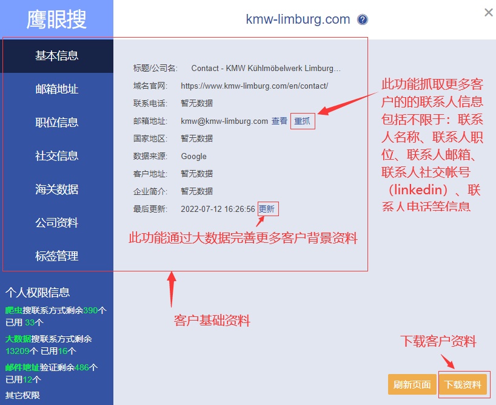The image size is (496, 405).
Task: Click the help question mark icon
Action: click(x=363, y=19)
